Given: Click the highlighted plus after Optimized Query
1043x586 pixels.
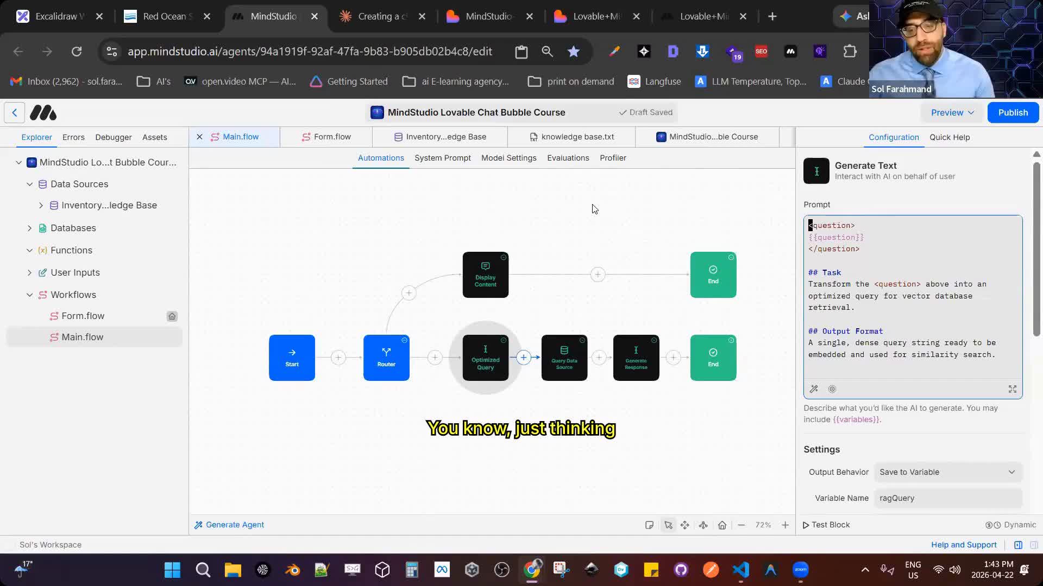Looking at the screenshot, I should coord(524,358).
